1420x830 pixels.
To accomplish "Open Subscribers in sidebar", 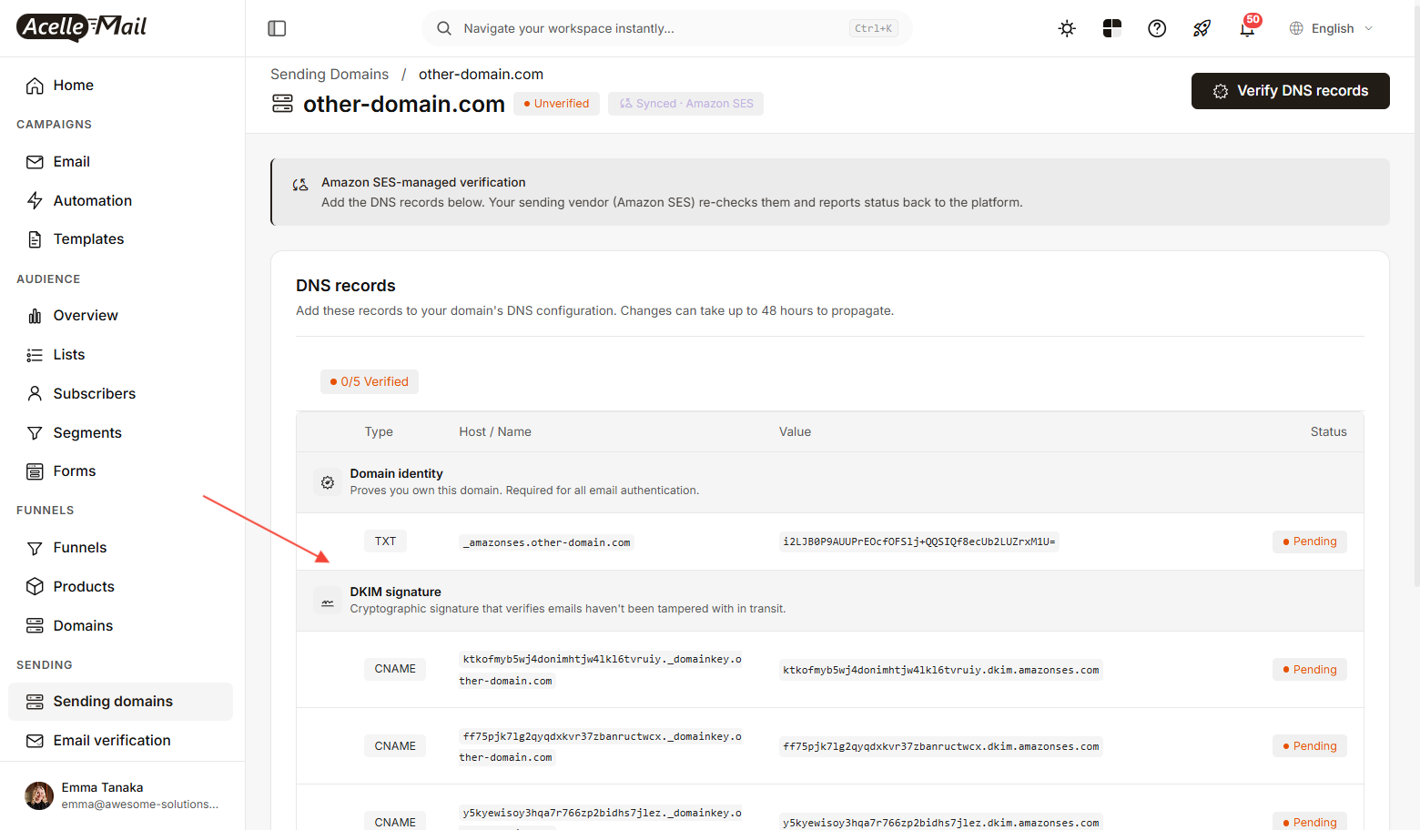I will tap(120, 393).
